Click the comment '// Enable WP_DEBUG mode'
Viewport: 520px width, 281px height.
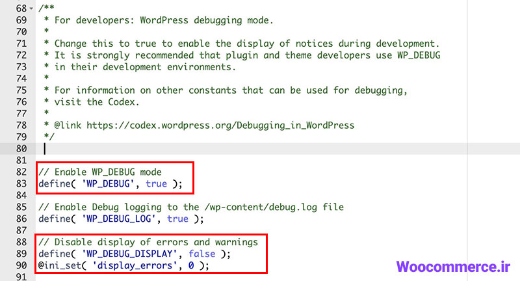(100, 172)
